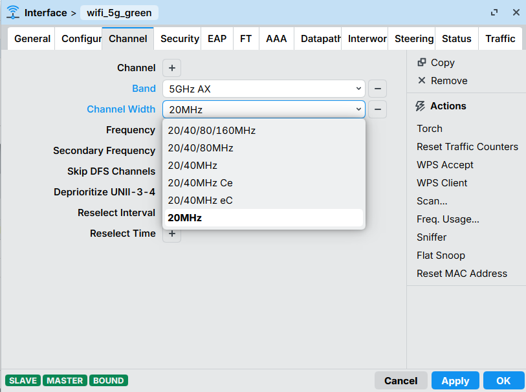Select the Channel tab
This screenshot has width=526, height=392.
coord(128,39)
